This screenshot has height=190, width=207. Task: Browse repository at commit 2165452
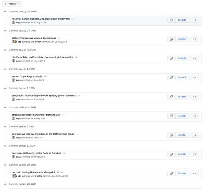195,116
